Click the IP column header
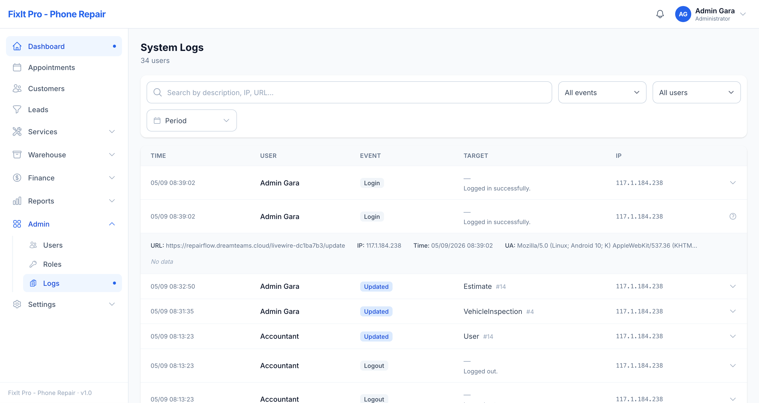759x403 pixels. coord(618,156)
